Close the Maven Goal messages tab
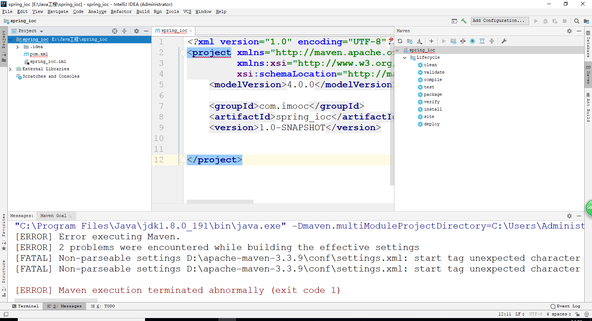Viewport: 592px width, 321px height. (70, 216)
